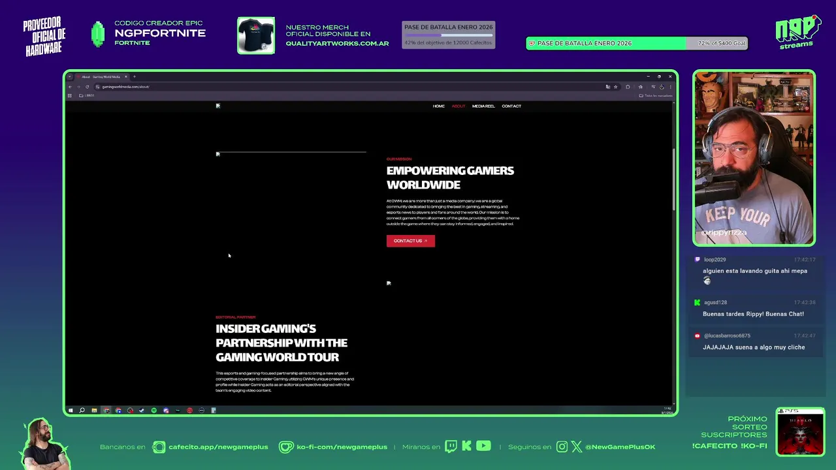Viewport: 836px width, 470px height.
Task: Open the Chrome three-dot menu
Action: [670, 87]
